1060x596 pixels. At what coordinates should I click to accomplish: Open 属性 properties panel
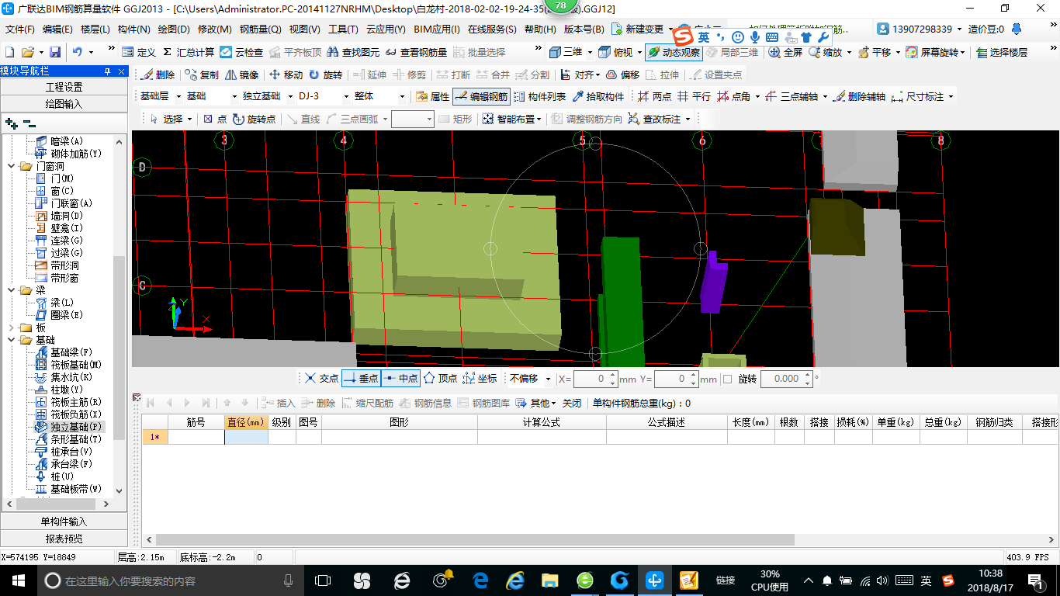click(x=433, y=97)
